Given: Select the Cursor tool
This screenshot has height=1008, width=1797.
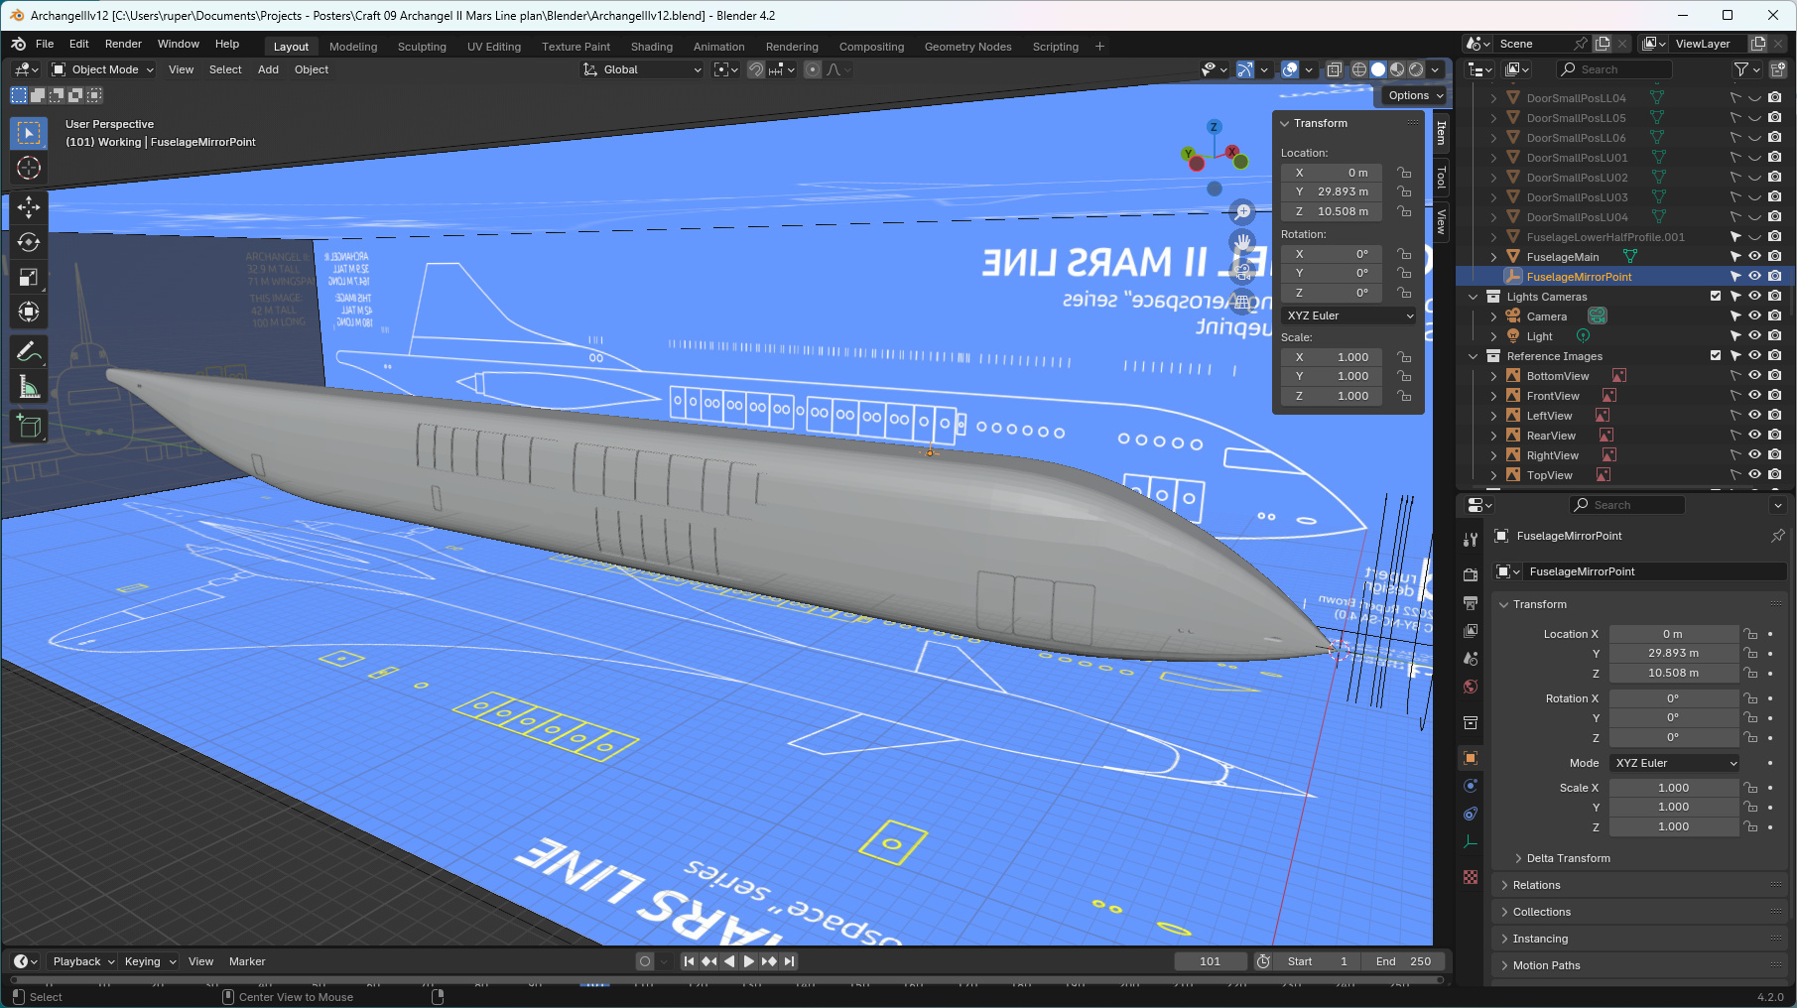Looking at the screenshot, I should click(29, 168).
